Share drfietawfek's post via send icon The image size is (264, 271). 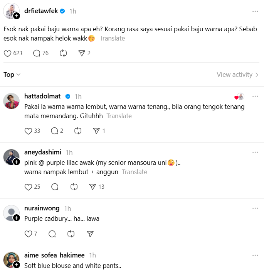81,53
